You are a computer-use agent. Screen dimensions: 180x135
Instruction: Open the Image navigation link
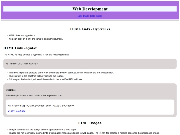tap(86, 16)
